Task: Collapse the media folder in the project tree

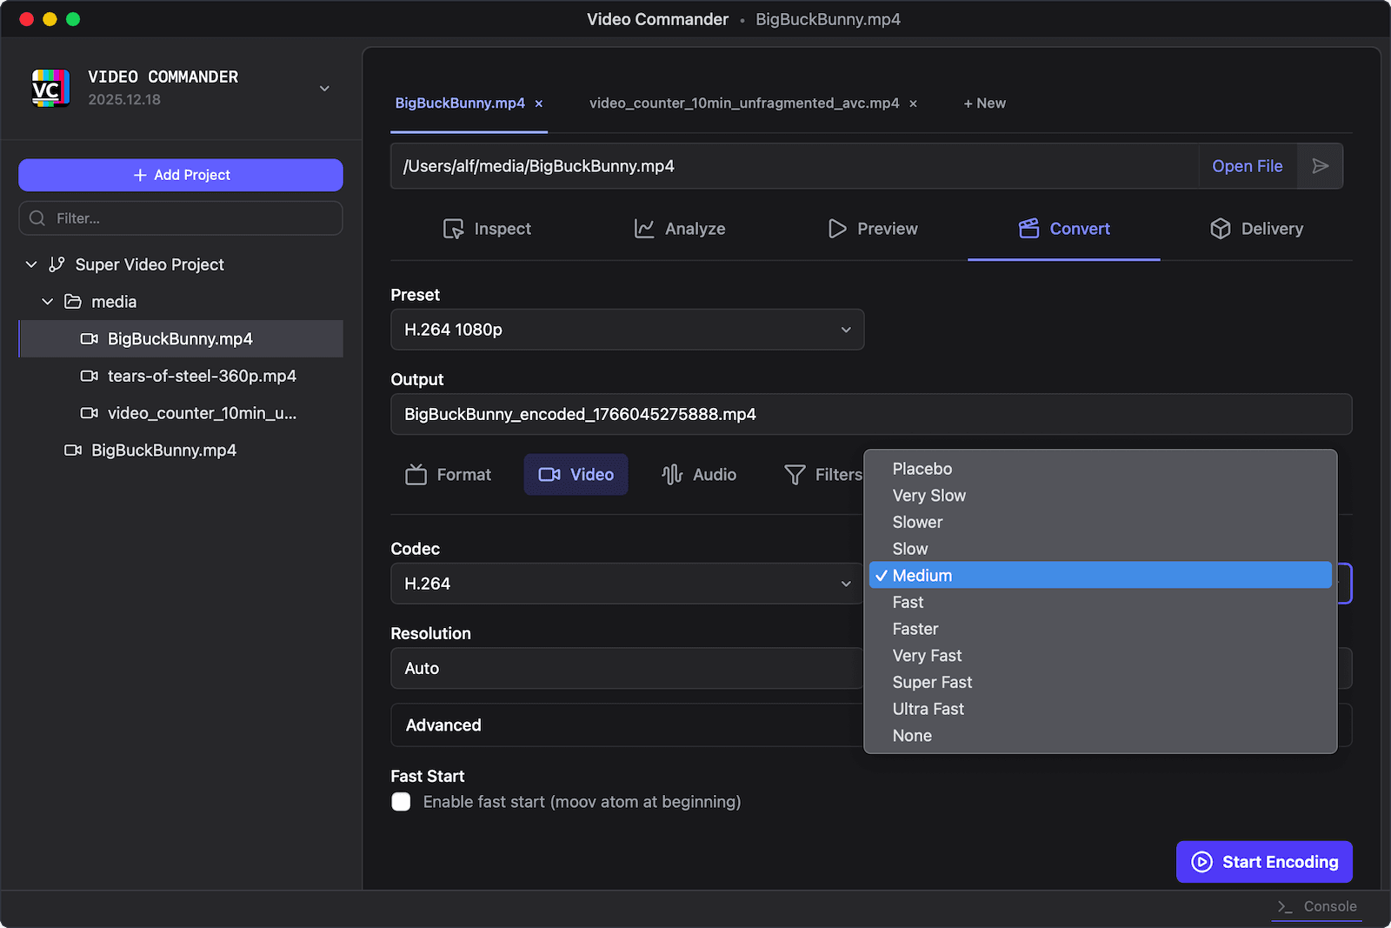Action: pos(47,302)
